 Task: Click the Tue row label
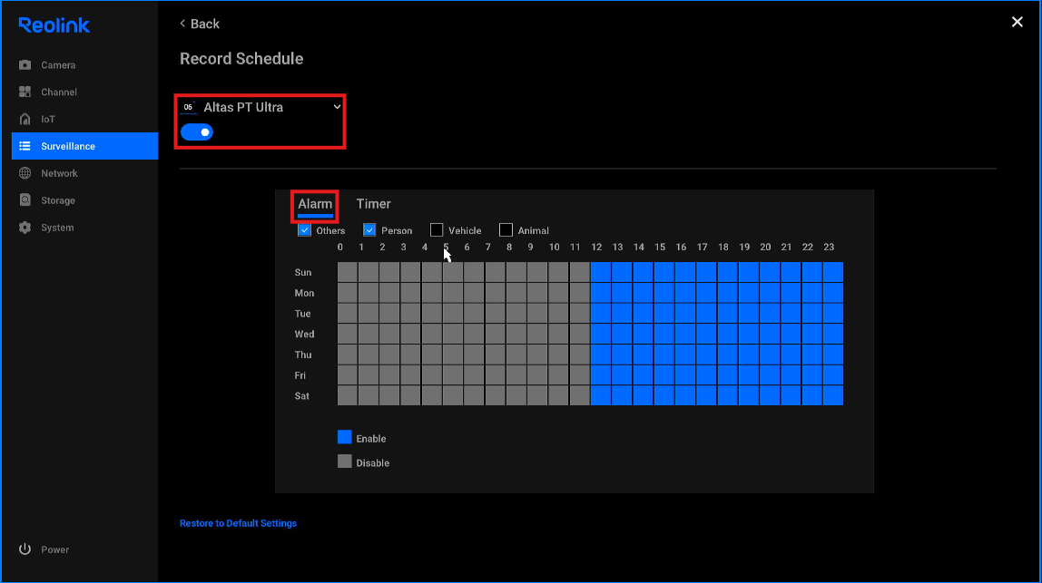click(302, 314)
